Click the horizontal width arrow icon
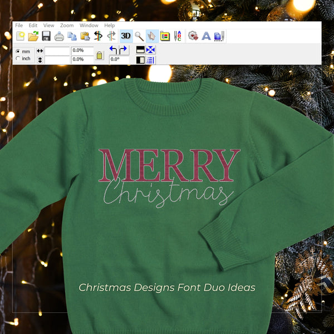This screenshot has height=334, width=334. pos(40,51)
